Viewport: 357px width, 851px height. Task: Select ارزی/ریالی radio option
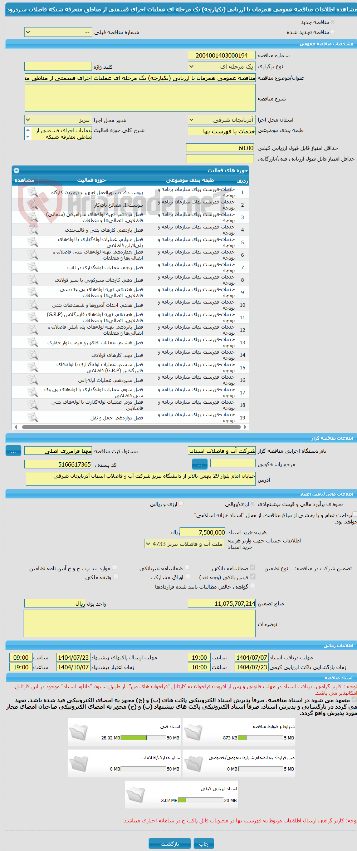tap(253, 504)
